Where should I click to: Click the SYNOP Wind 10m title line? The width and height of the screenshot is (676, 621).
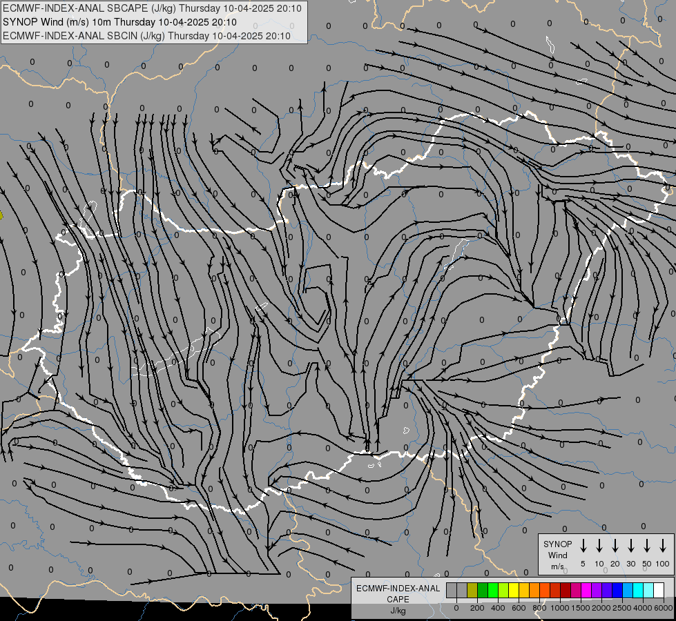[120, 22]
